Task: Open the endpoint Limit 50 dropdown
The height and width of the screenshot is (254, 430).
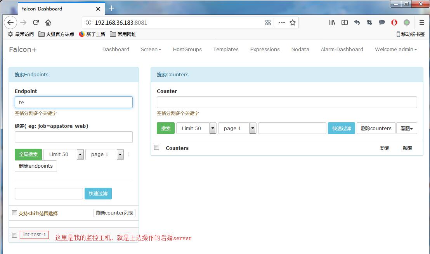Action: 64,154
